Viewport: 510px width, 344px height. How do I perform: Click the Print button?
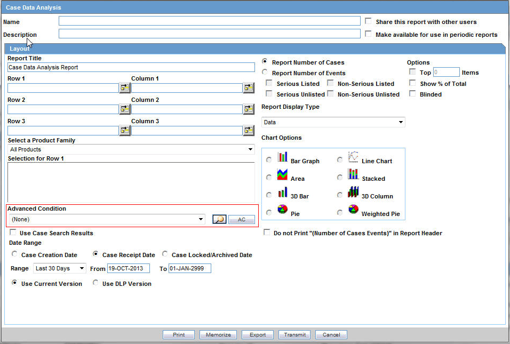(179, 334)
